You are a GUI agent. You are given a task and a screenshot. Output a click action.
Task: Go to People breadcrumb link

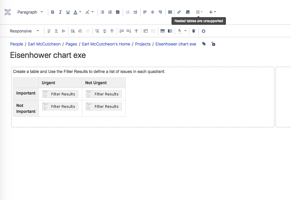tap(17, 44)
